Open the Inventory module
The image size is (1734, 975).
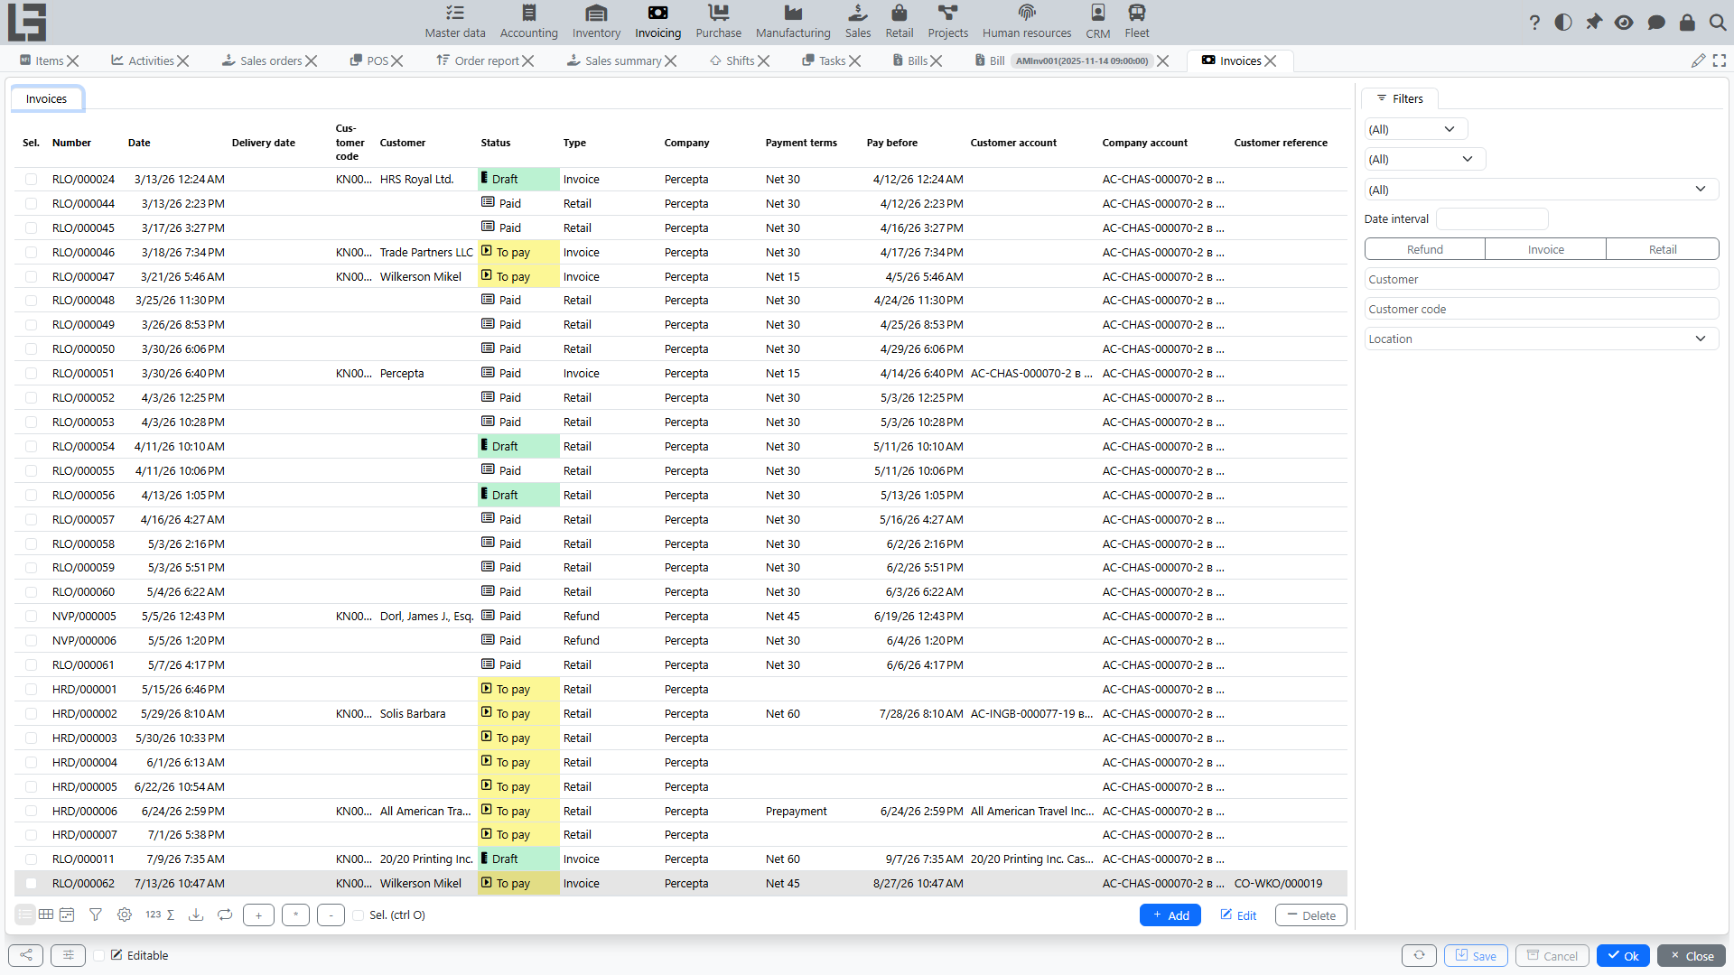click(596, 22)
